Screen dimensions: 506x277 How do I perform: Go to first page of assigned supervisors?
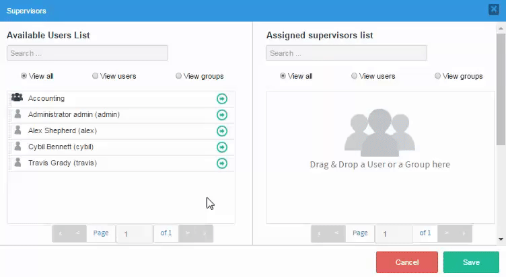point(319,233)
